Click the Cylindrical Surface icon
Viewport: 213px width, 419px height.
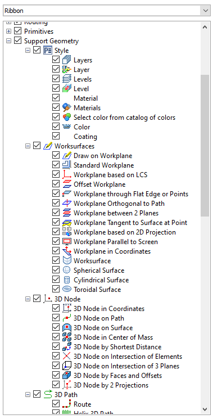66,280
